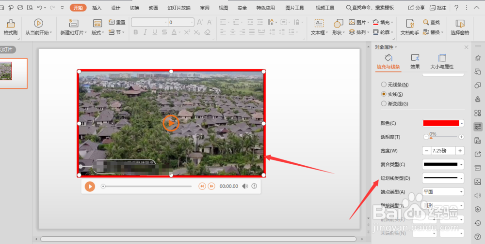
Task: Open the Shapes (形状) gallery
Action: tap(339, 27)
